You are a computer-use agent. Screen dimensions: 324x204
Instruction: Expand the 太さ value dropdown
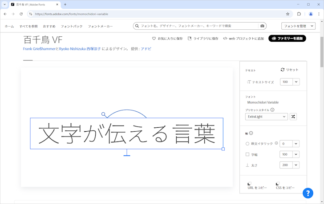[296, 165]
